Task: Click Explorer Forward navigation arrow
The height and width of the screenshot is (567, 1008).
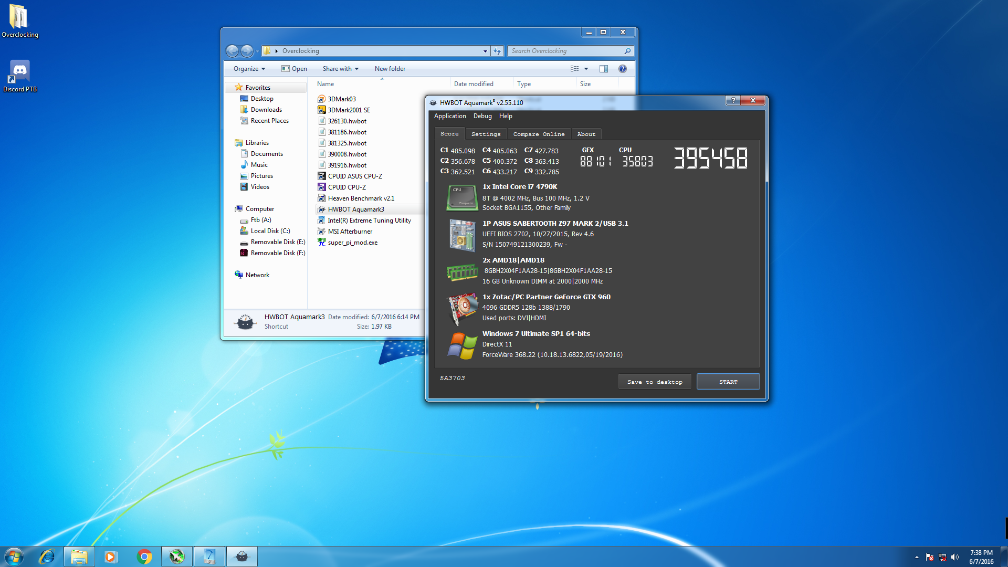Action: click(247, 51)
